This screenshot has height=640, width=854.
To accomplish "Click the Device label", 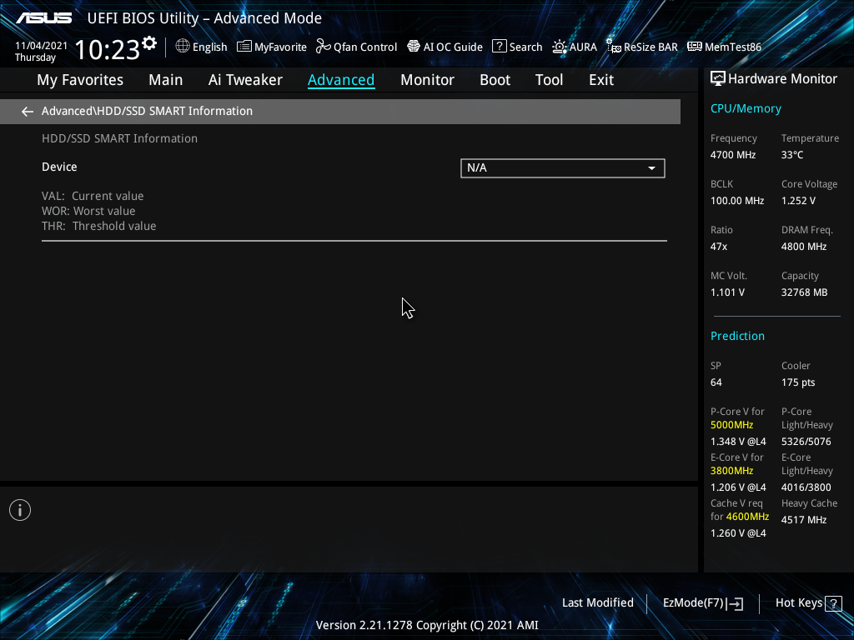I will [x=59, y=167].
